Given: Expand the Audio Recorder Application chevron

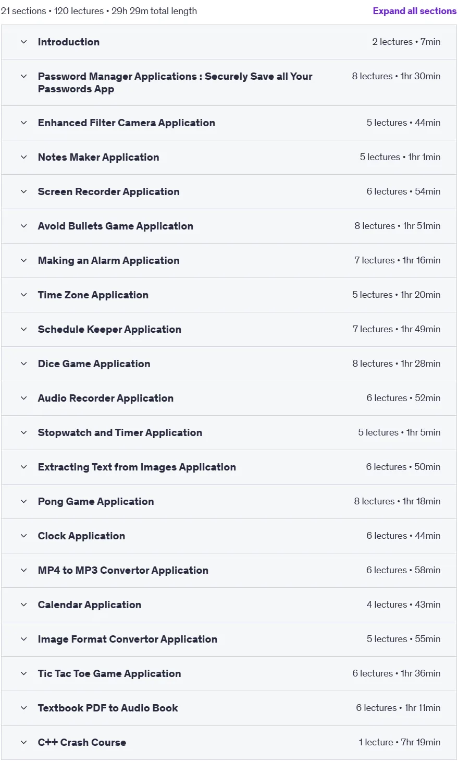Looking at the screenshot, I should 23,398.
